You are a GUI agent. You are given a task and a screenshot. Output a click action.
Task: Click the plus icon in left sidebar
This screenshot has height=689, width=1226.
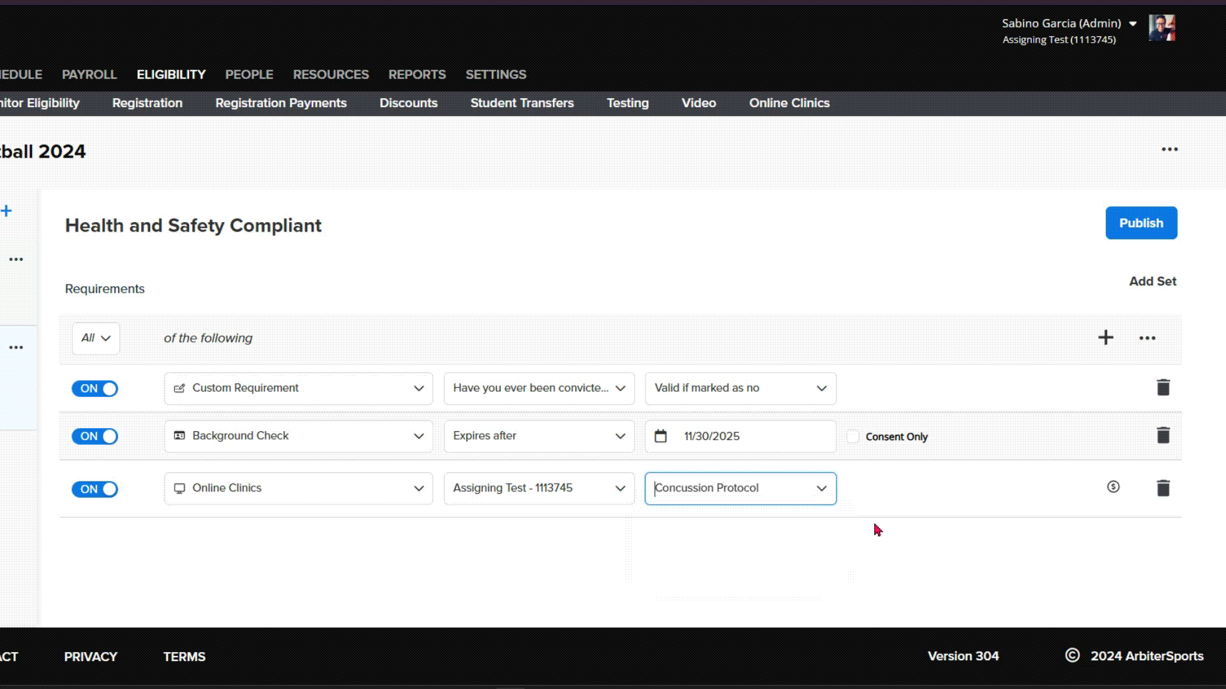point(6,211)
